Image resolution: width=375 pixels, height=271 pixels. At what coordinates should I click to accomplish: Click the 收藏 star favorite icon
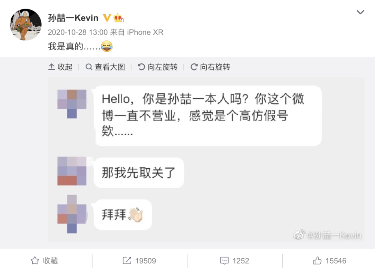[35, 261]
